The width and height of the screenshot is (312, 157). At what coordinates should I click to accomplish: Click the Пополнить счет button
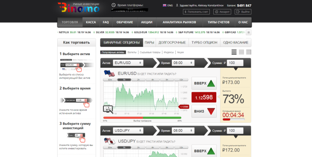[x=196, y=12]
